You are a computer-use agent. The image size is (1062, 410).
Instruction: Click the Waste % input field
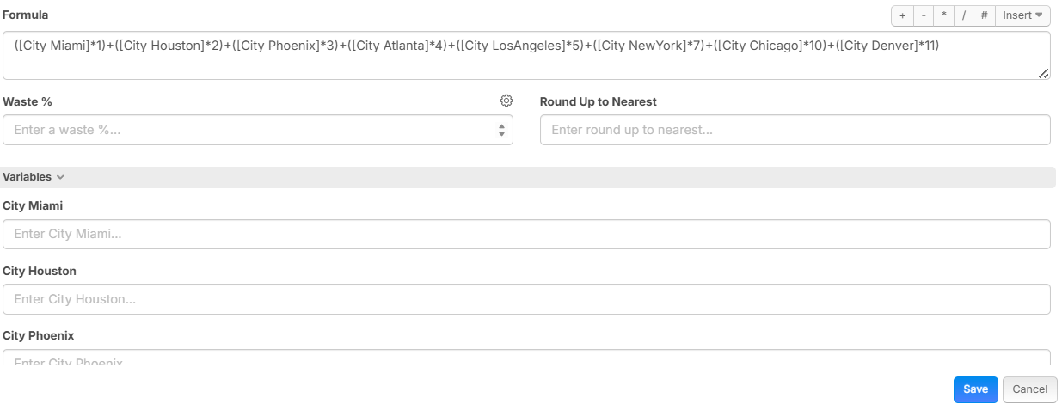(x=249, y=130)
